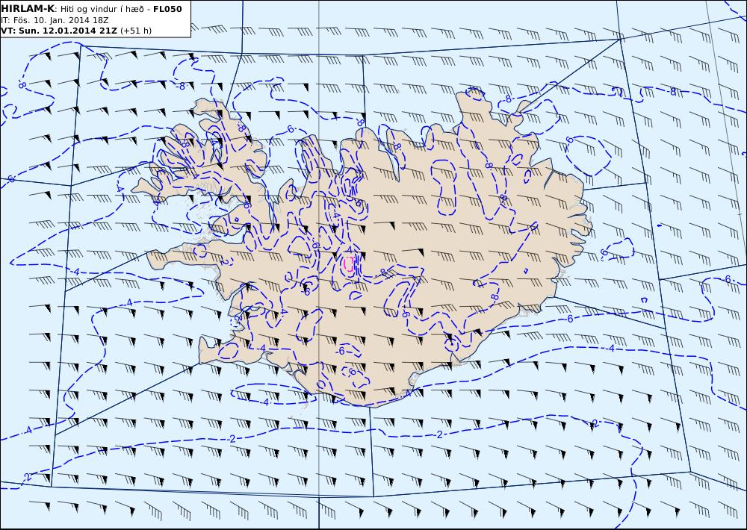Click the initial time line 'IT: Fös. 10. Jan. 2014 18Z'
This screenshot has height=530, width=747.
(x=53, y=20)
